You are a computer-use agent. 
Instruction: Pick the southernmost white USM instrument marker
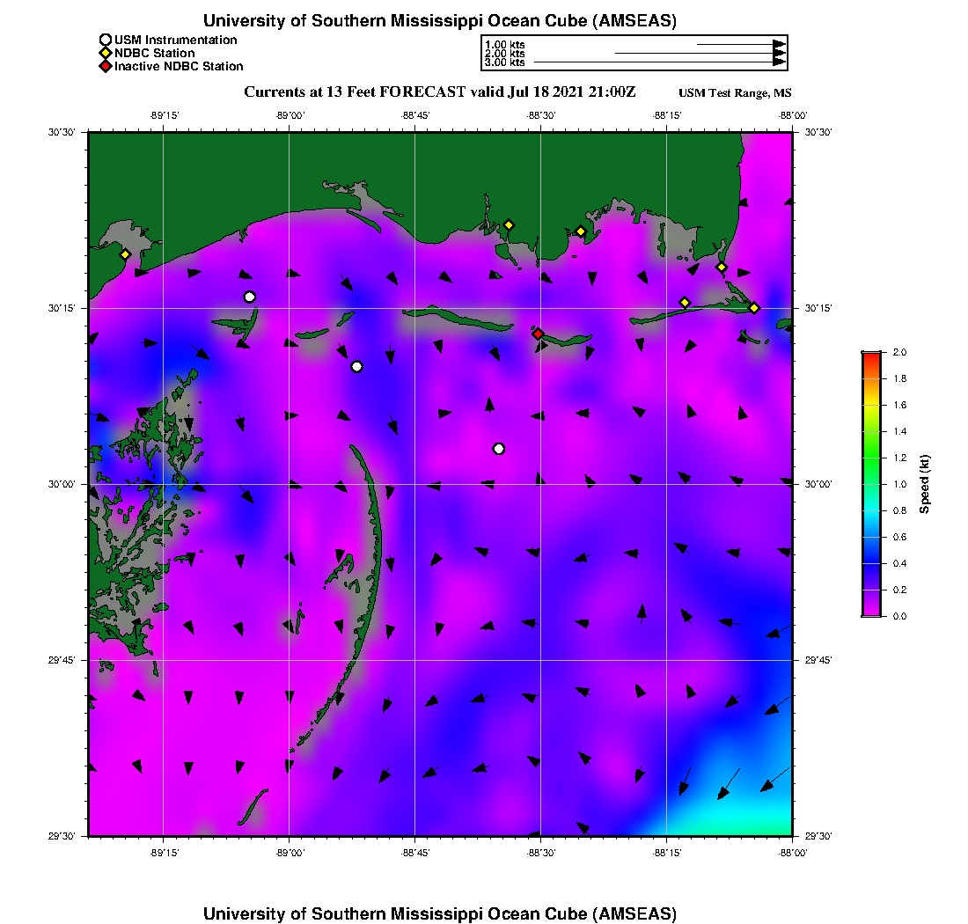coord(499,449)
